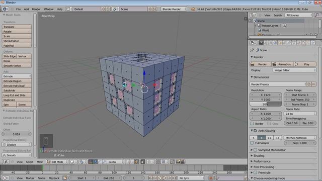Click the Blender logo icon in the info header
Image resolution: width=322 pixels, height=181 pixels.
point(193,9)
